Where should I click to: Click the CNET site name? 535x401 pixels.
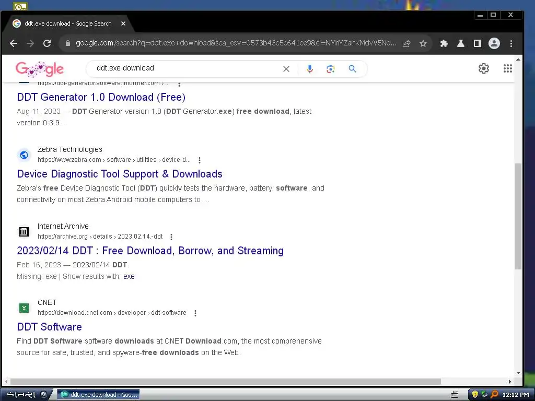point(47,302)
